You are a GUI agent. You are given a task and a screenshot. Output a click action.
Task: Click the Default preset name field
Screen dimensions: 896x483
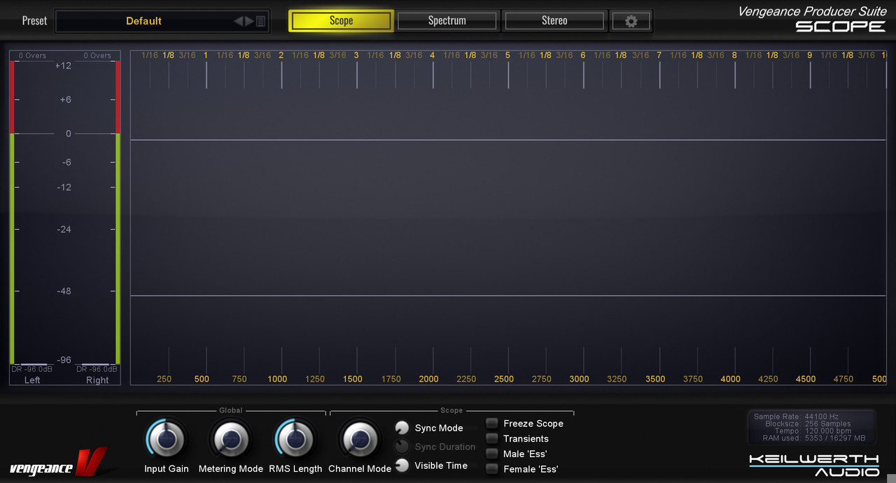[x=143, y=21]
